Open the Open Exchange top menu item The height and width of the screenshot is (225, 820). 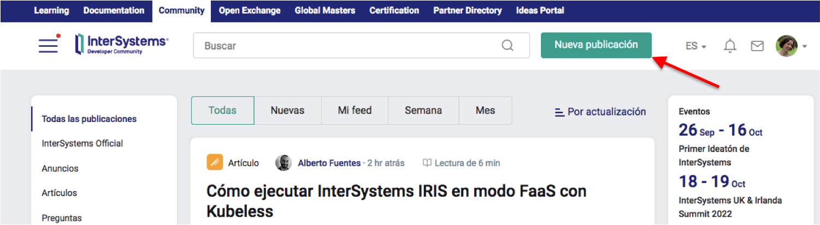[x=249, y=10]
